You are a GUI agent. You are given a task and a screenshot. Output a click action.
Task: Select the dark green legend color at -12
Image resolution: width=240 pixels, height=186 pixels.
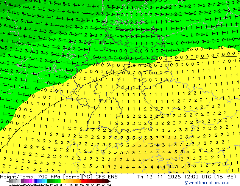tap(49, 181)
